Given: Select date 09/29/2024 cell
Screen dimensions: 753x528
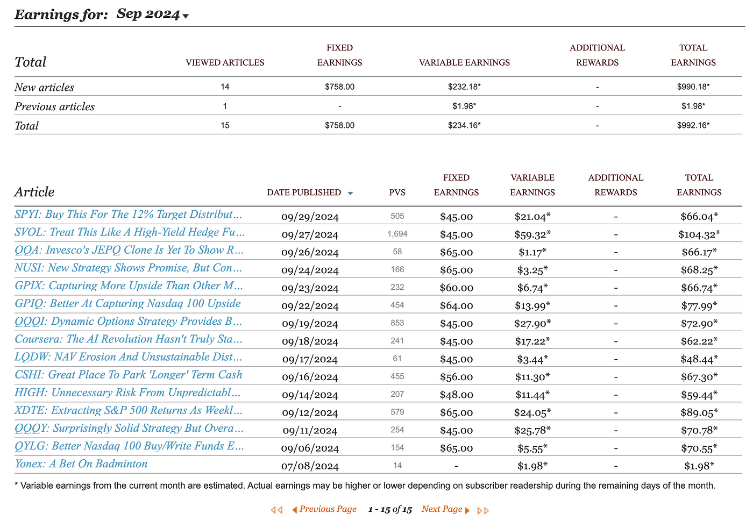Looking at the screenshot, I should tap(310, 217).
